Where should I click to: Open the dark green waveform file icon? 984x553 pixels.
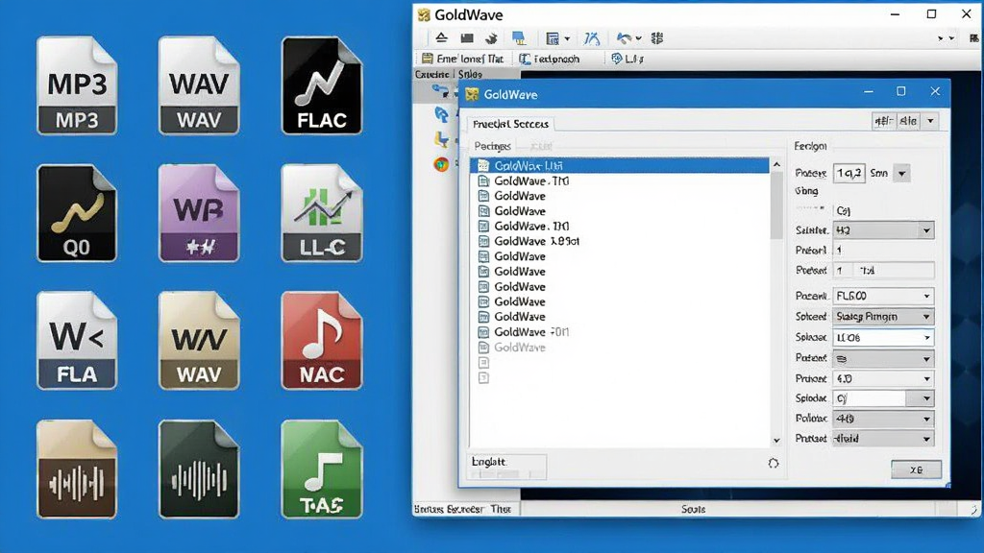[199, 469]
